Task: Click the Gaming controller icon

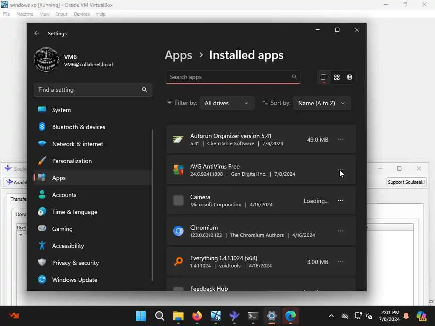Action: click(42, 229)
